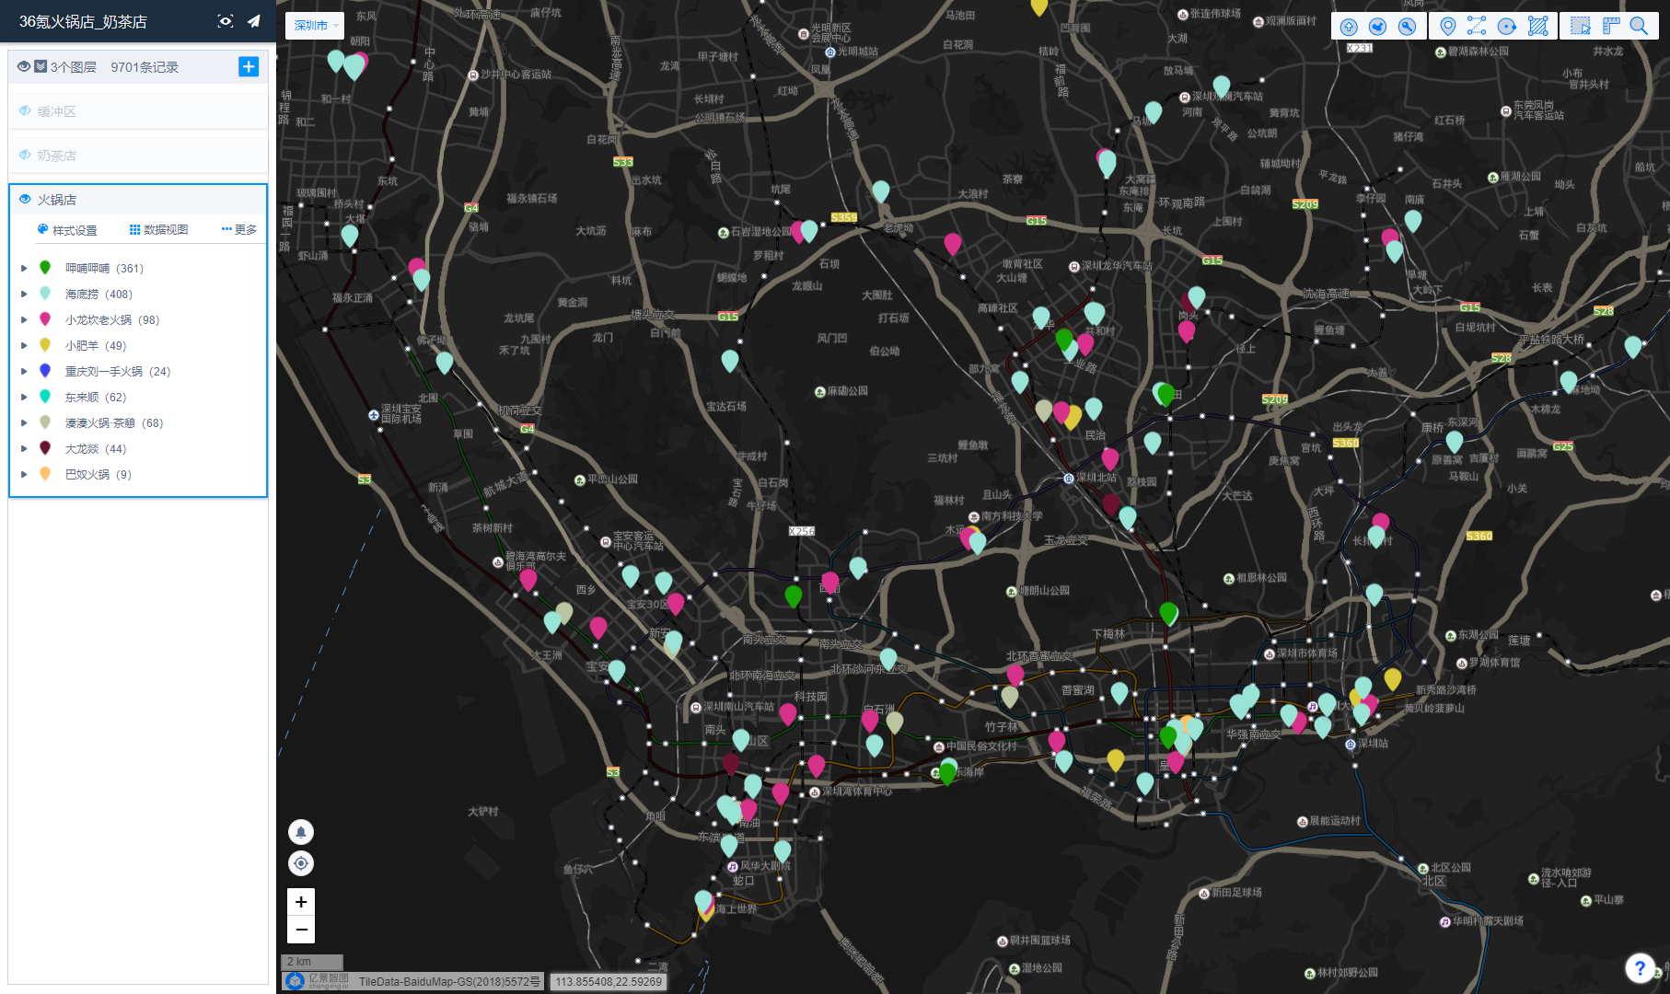Screen dimensions: 1670x994
Task: Click the 小龙坎老火锅 pink color swatch
Action: tap(45, 319)
